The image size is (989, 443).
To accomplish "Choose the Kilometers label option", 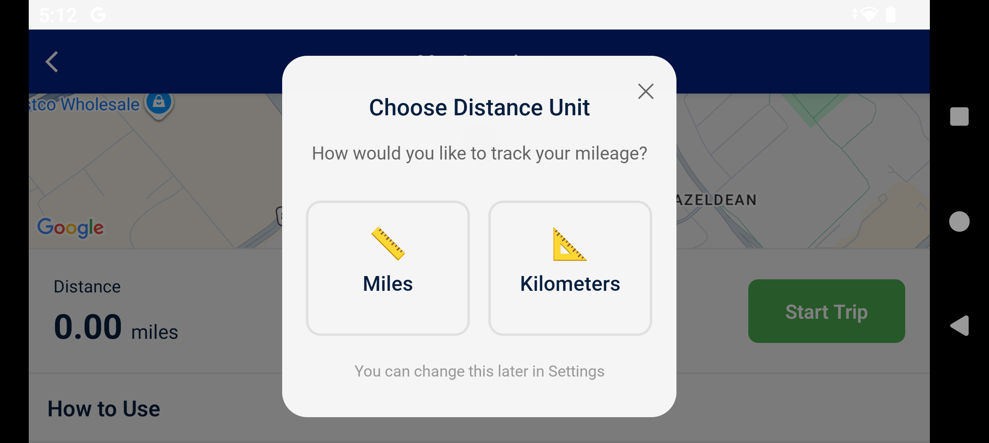I will pos(570,284).
